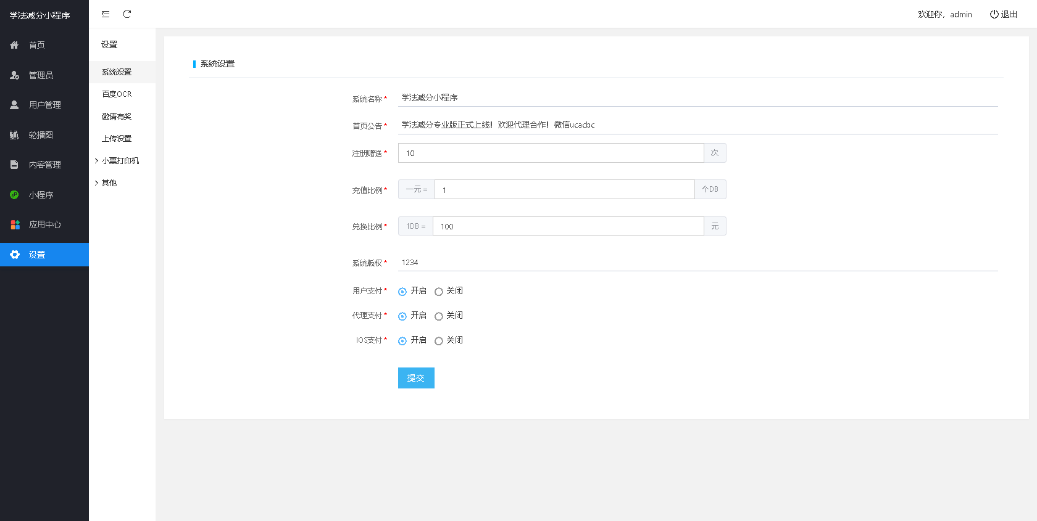Click the green 小程序 icon

pos(14,195)
